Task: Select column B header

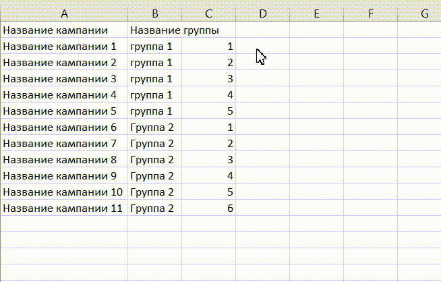Action: [x=155, y=13]
